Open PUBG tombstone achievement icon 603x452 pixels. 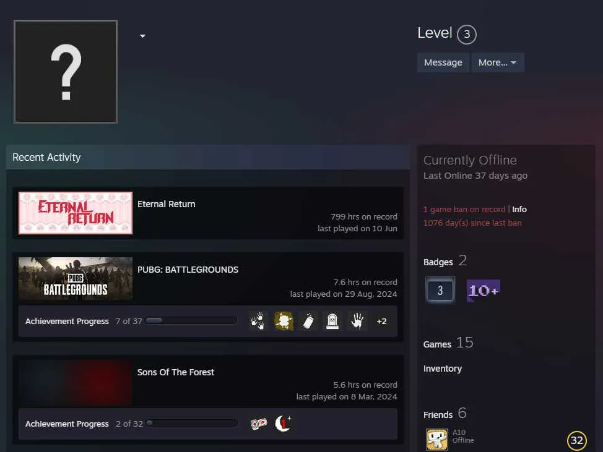pyautogui.click(x=332, y=321)
